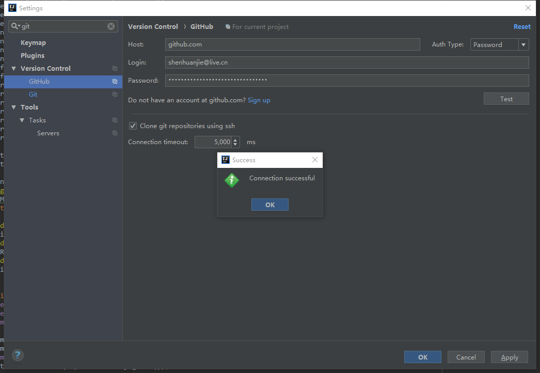Select Version Control category
The image size is (540, 373).
(45, 69)
